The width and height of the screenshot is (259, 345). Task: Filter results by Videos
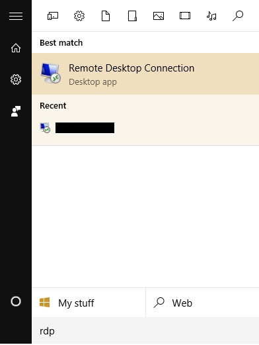(x=185, y=16)
